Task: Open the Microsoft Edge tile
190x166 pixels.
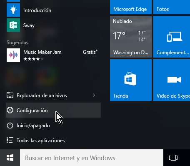Action: pyautogui.click(x=131, y=7)
